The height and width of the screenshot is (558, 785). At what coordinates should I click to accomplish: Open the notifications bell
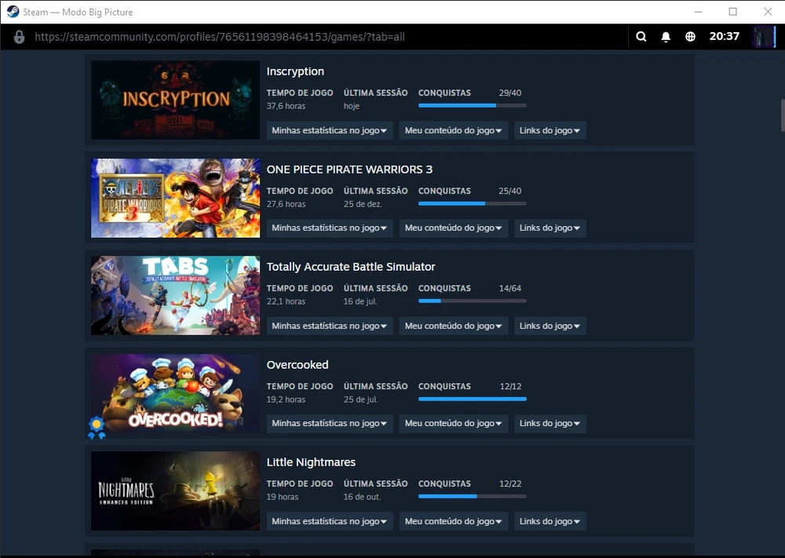coord(666,37)
